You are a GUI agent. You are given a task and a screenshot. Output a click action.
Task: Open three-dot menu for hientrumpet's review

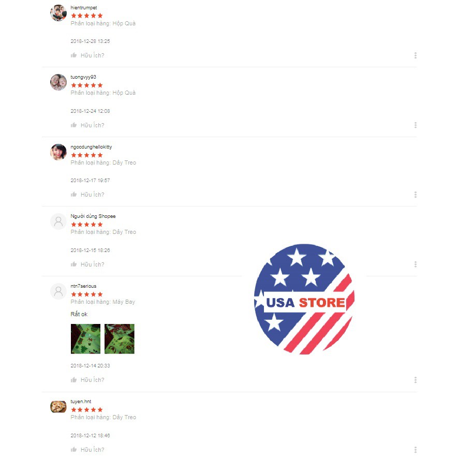416,55
